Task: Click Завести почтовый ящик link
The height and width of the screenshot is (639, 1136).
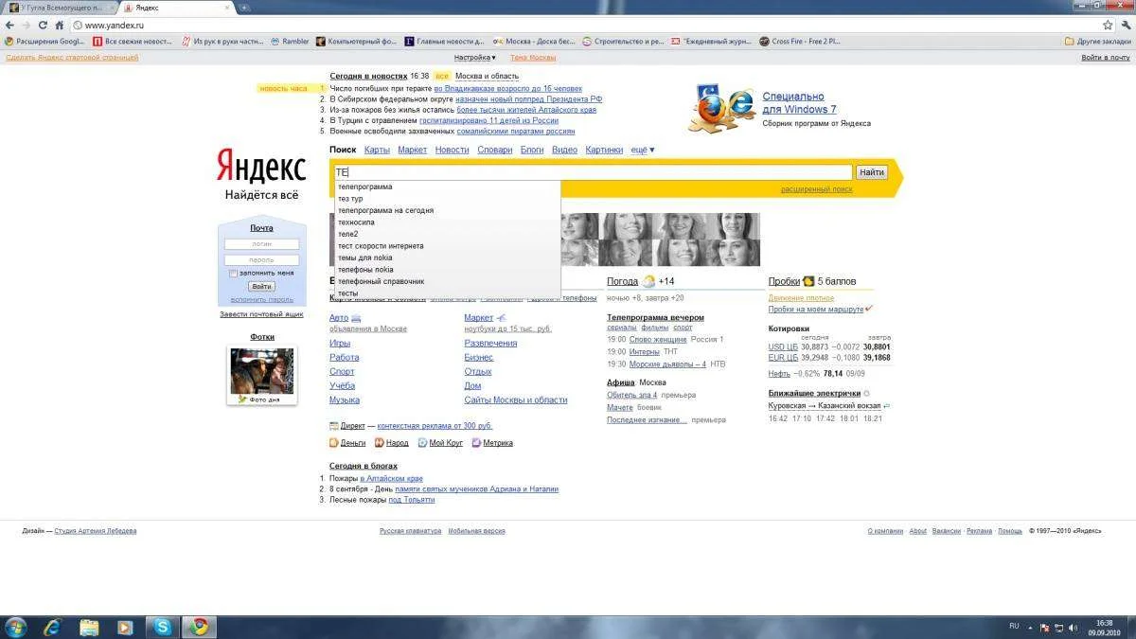Action: pos(261,313)
